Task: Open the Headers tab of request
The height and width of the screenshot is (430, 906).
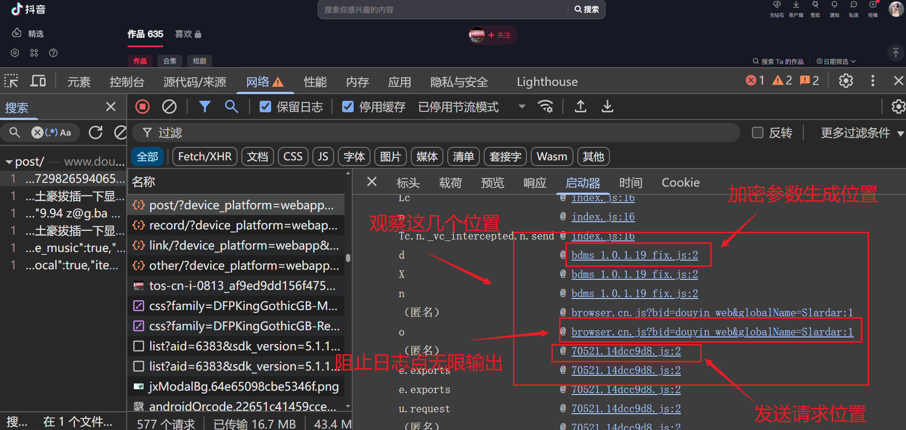Action: pos(408,183)
